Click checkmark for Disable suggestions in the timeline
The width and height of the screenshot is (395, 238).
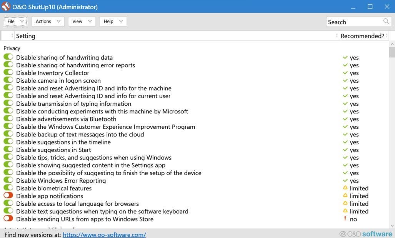coord(345,142)
